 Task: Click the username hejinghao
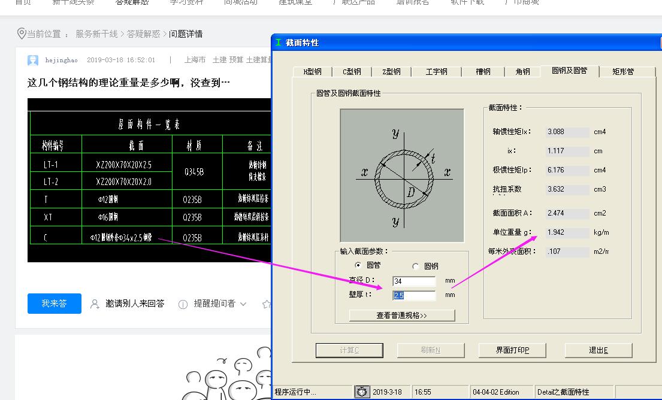click(x=61, y=60)
